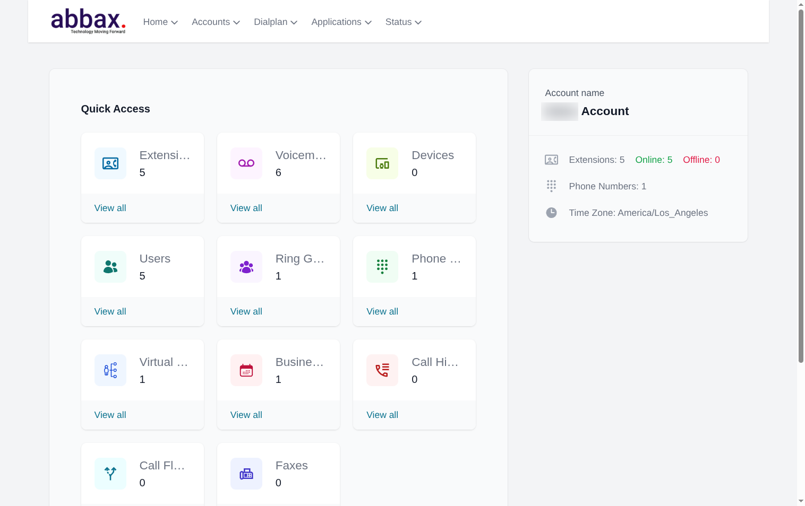Expand the Home dropdown menu
Screen dimensions: 805x506
pyautogui.click(x=160, y=22)
